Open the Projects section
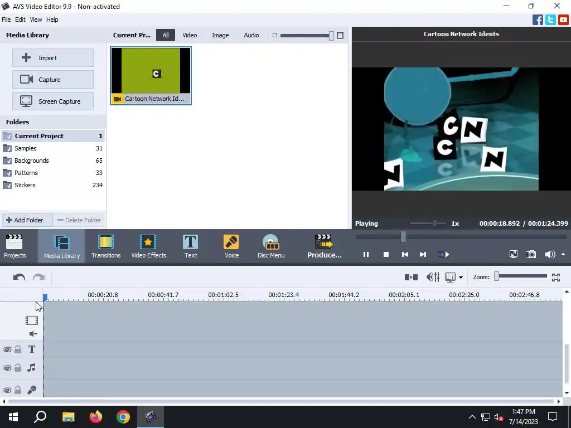This screenshot has height=428, width=571. coord(14,246)
